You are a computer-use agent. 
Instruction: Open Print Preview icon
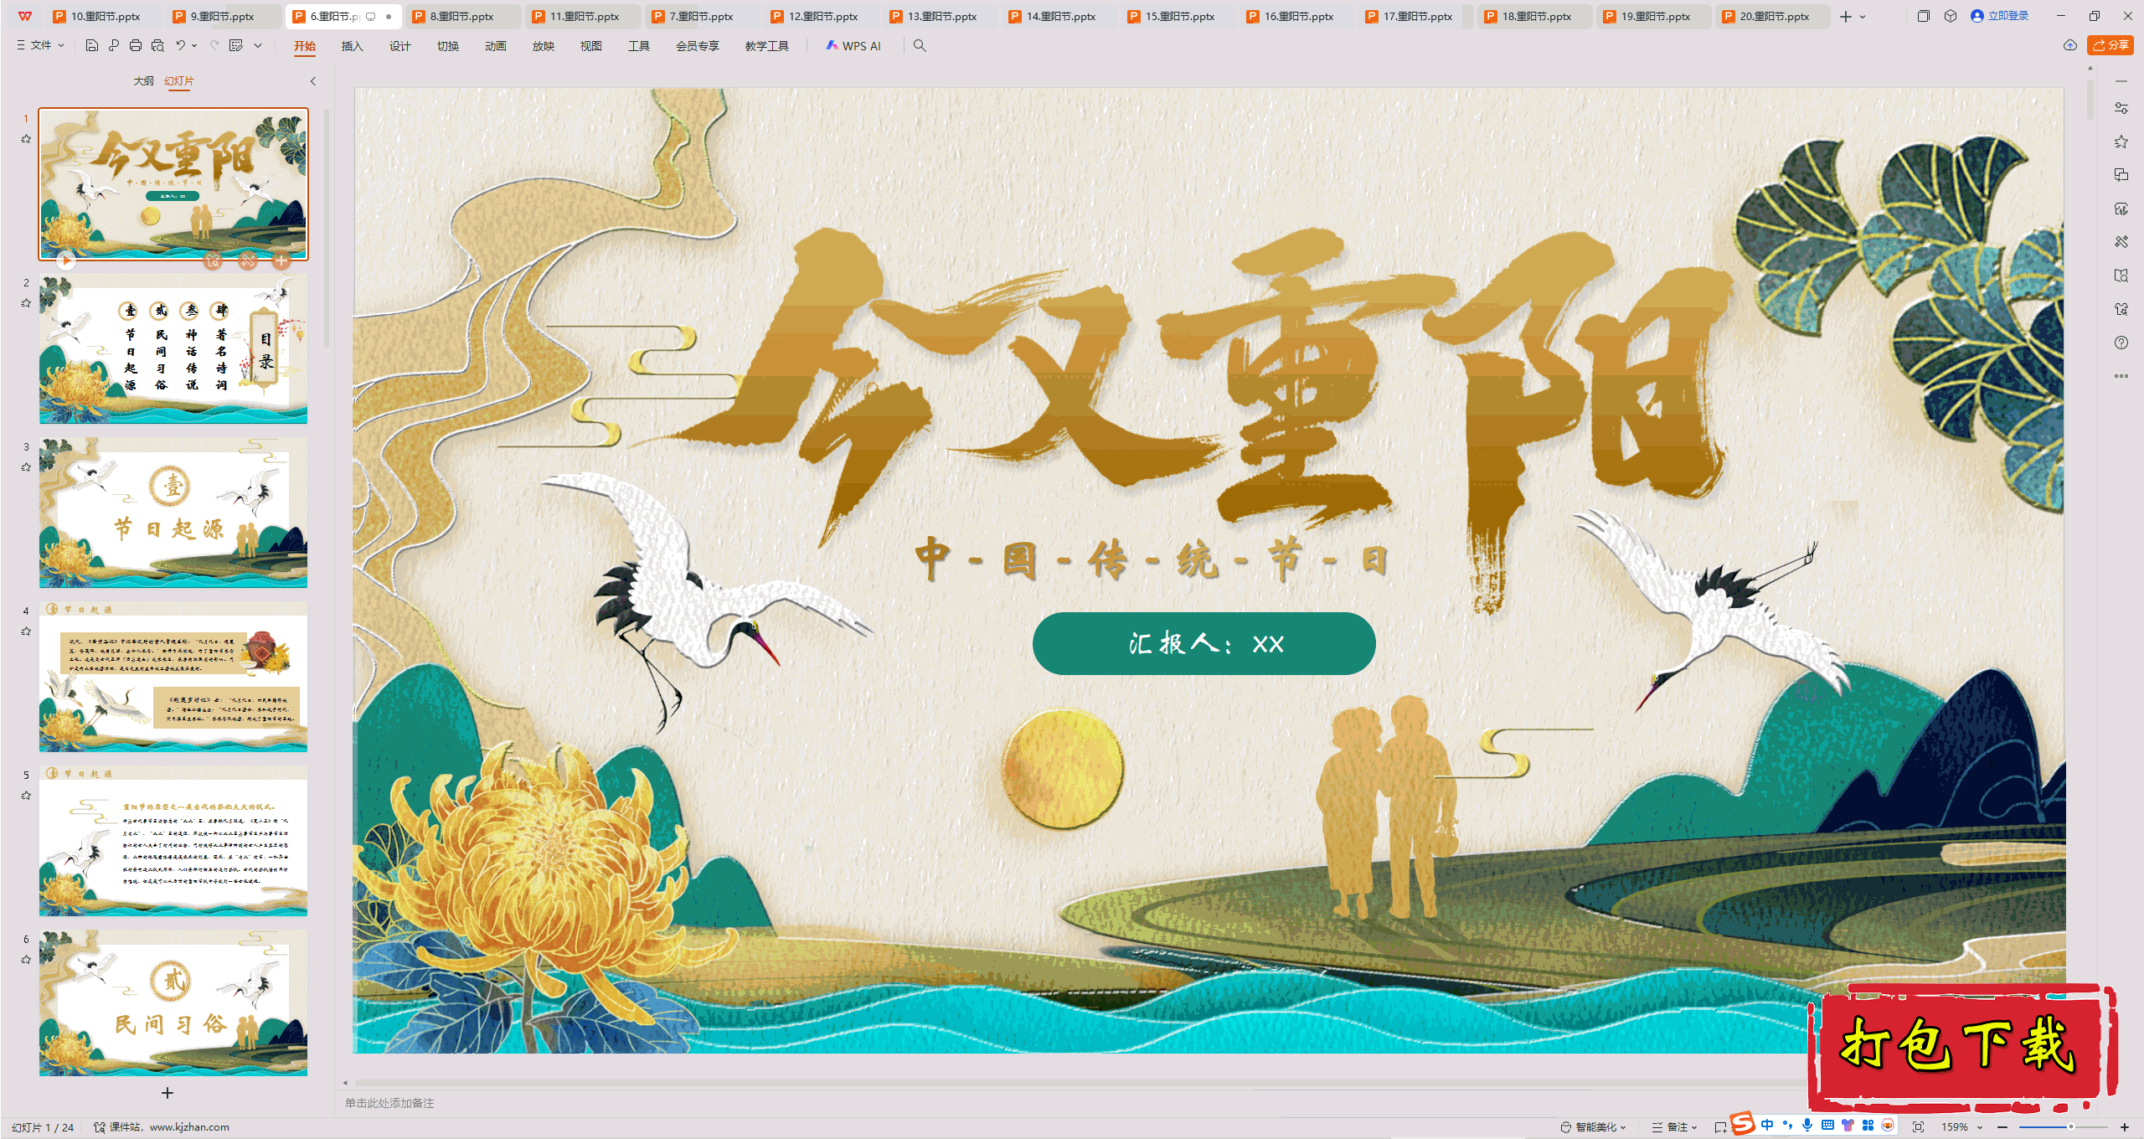click(157, 45)
